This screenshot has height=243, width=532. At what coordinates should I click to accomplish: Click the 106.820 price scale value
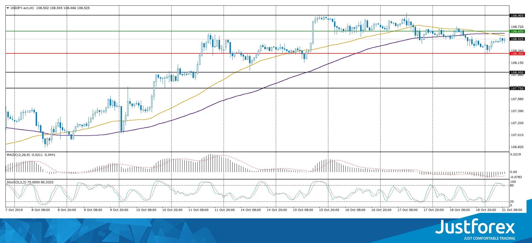click(517, 147)
